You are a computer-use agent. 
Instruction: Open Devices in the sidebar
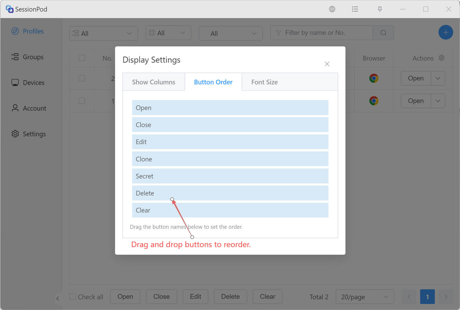click(x=28, y=83)
